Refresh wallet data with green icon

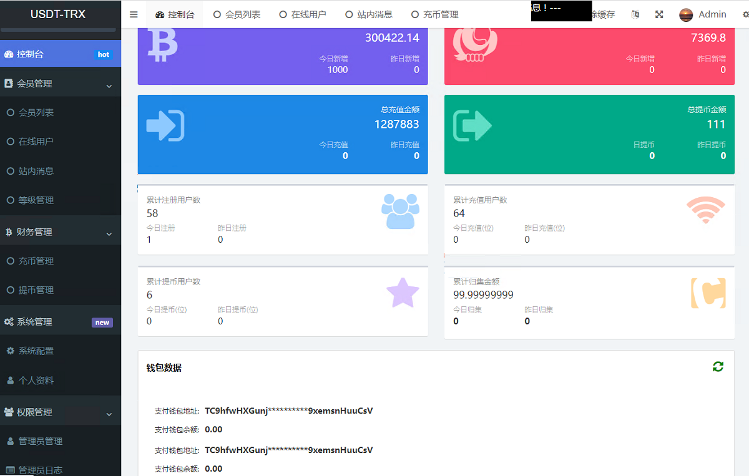pos(718,367)
